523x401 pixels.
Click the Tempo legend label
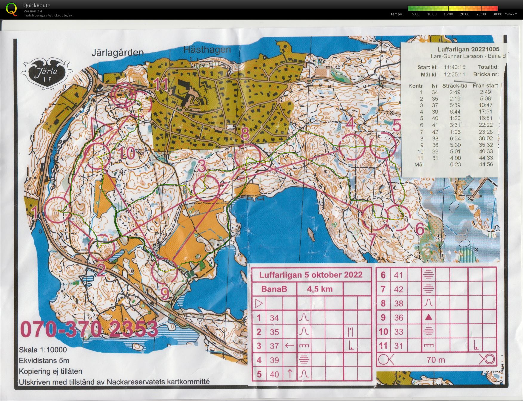click(x=396, y=14)
